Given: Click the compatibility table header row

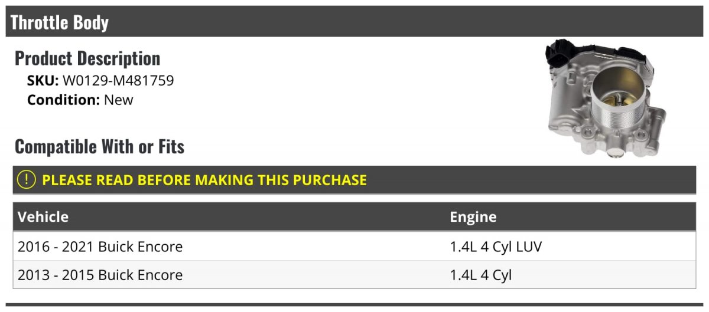Looking at the screenshot, I should (354, 217).
